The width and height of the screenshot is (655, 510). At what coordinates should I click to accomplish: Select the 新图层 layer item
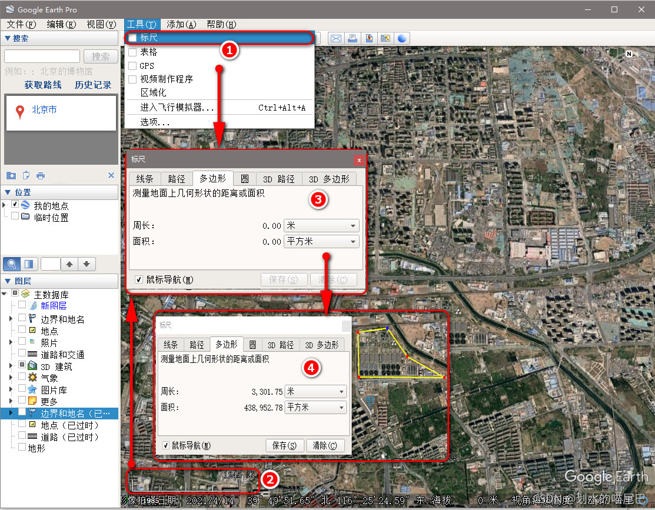[54, 306]
